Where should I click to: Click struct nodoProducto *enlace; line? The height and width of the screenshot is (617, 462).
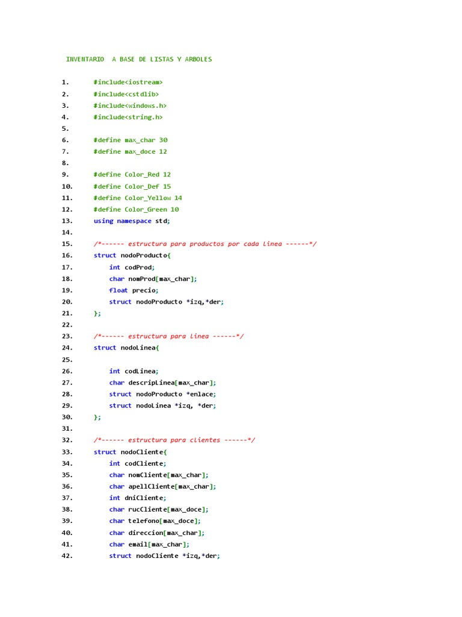(162, 394)
